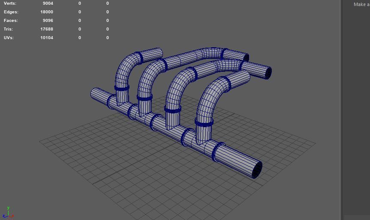The height and width of the screenshot is (220, 370).
Task: Click the 'Faces:' label in the HUD
Action: [x=11, y=20]
